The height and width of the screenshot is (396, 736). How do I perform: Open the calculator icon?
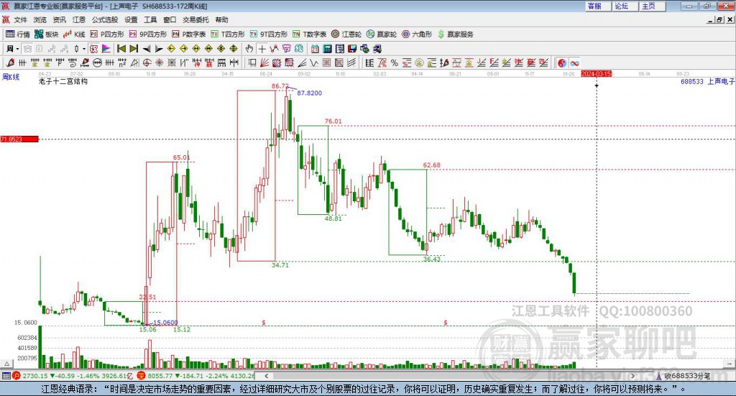[x=328, y=49]
